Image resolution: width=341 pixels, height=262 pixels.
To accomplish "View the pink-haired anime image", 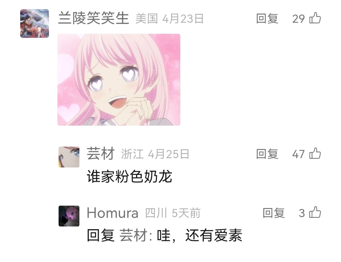I will 119,80.
